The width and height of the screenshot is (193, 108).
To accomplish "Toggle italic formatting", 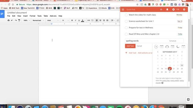I will pyautogui.click(x=75, y=20).
